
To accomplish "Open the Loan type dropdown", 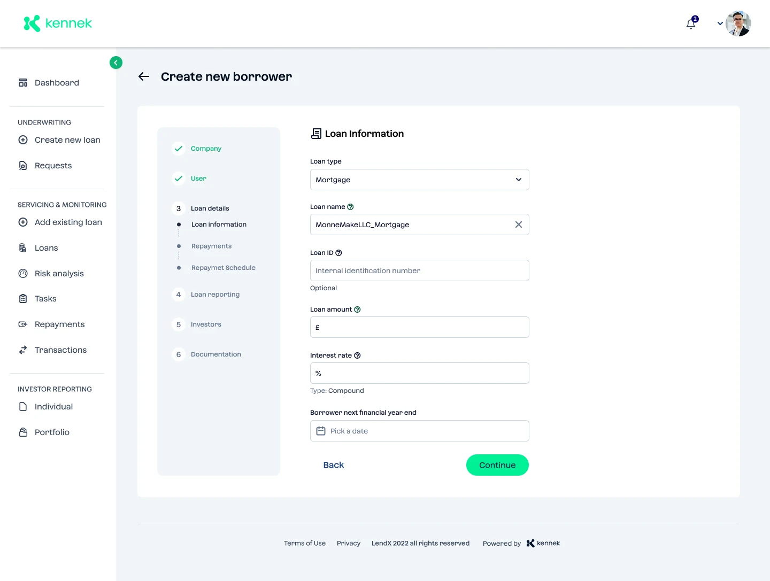I will (420, 180).
